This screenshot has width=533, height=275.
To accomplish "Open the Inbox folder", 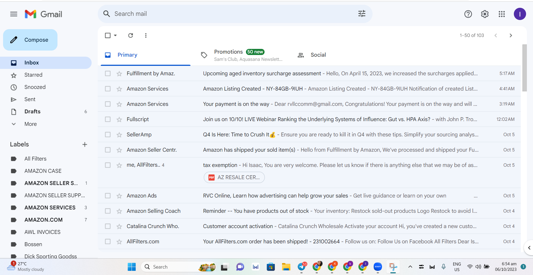I will (x=46, y=63).
